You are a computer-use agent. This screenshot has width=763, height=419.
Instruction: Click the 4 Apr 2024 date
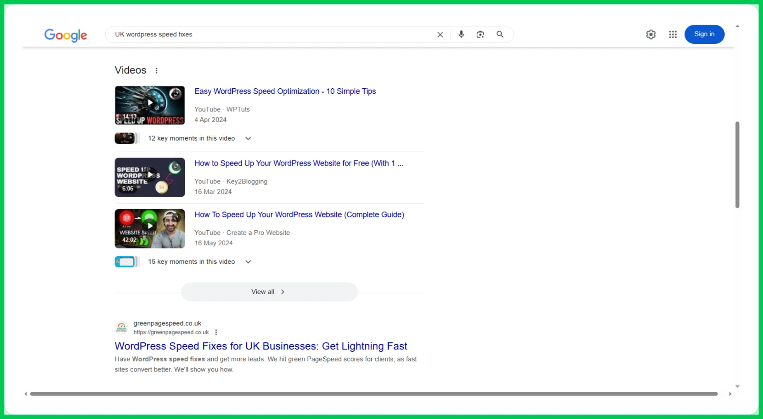[x=210, y=120]
